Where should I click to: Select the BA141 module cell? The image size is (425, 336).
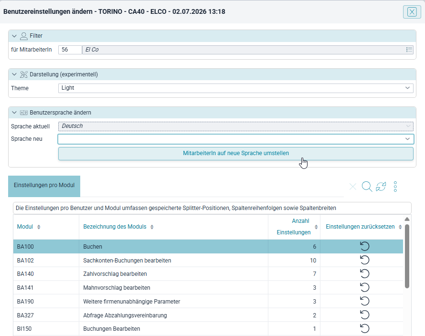tap(46, 288)
